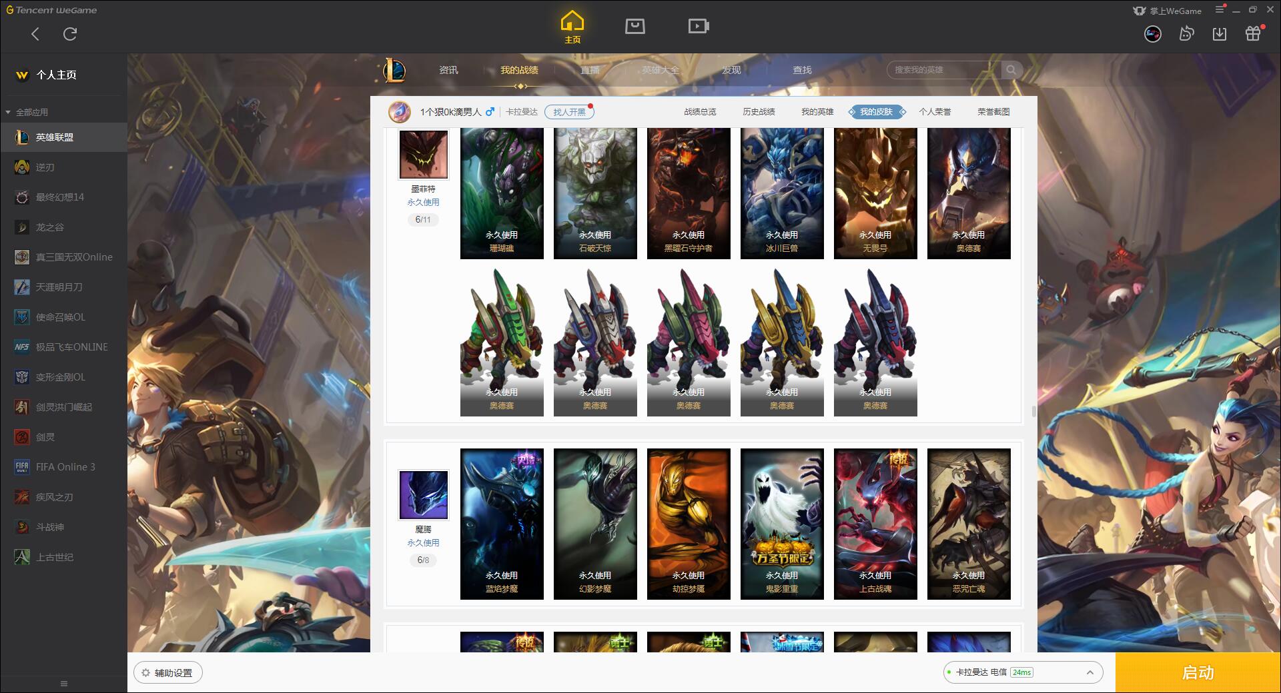
Task: Open the 黑曜石守护者 skin card
Action: [x=689, y=193]
